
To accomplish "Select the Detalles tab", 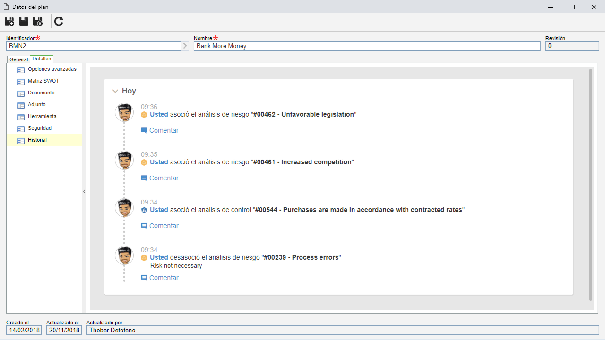I will pyautogui.click(x=42, y=59).
